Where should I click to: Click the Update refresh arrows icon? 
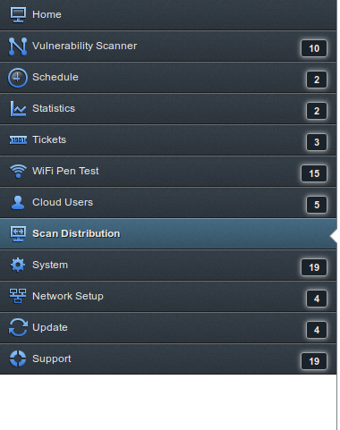[18, 327]
